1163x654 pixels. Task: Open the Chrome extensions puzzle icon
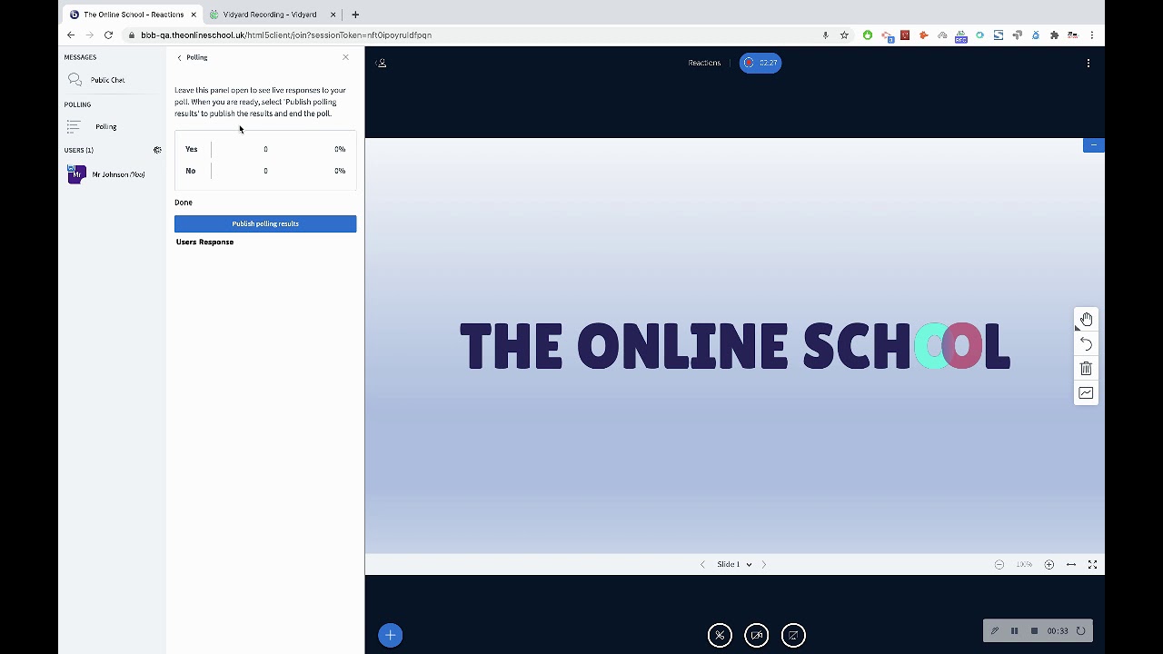point(1054,35)
